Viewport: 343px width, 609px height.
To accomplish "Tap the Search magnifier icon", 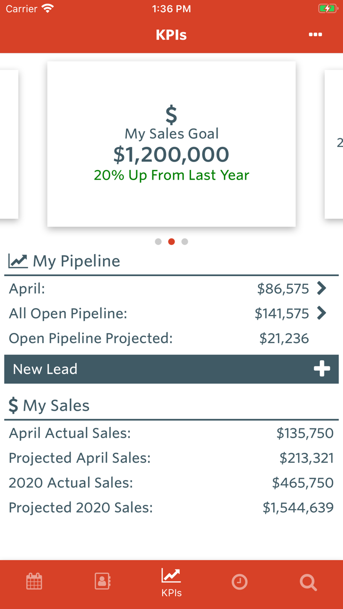I will [308, 582].
